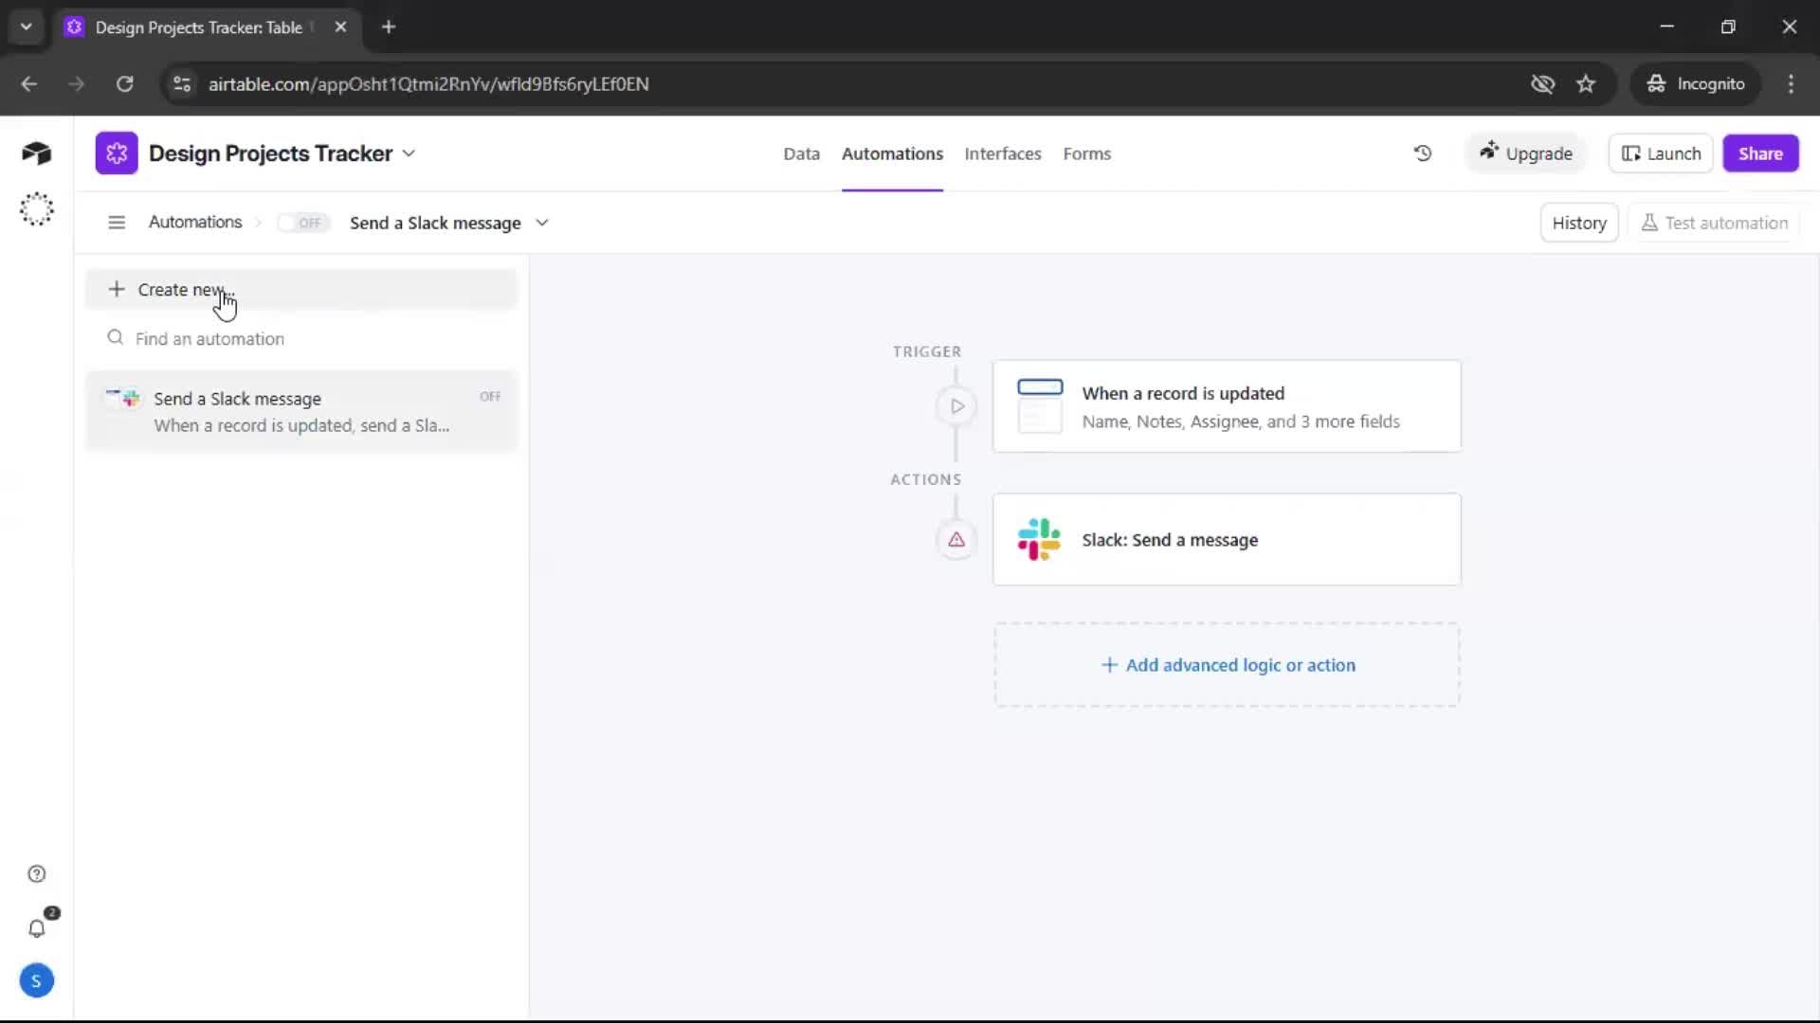Click Create new automation

click(301, 290)
